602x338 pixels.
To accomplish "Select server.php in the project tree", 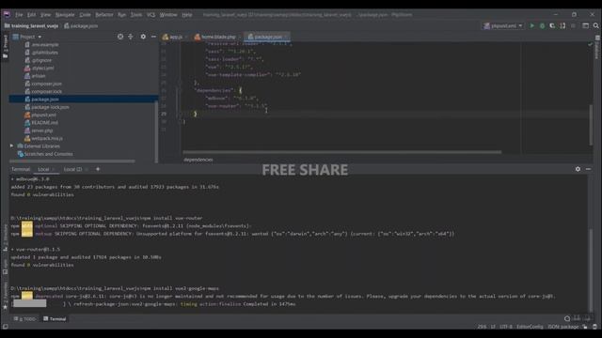I will coord(41,131).
